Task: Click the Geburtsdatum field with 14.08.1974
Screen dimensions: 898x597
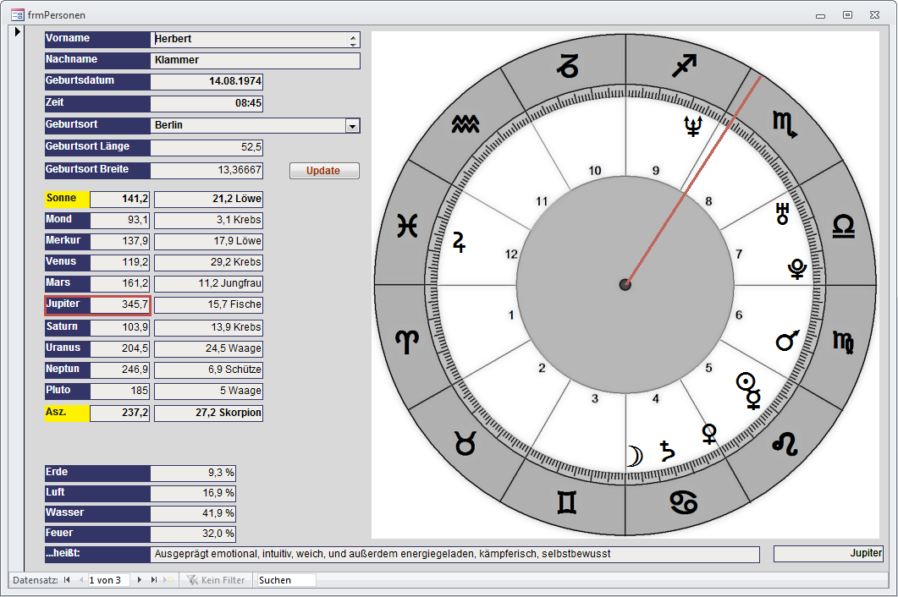Action: [207, 82]
